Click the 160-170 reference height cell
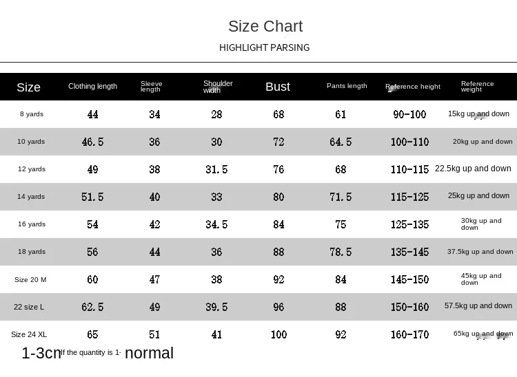Screen dimensions: 517x377 [409, 334]
